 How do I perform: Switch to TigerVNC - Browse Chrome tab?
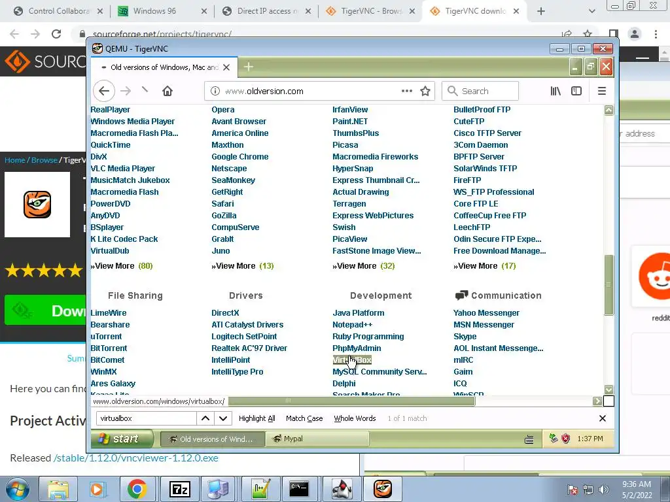pos(371,11)
